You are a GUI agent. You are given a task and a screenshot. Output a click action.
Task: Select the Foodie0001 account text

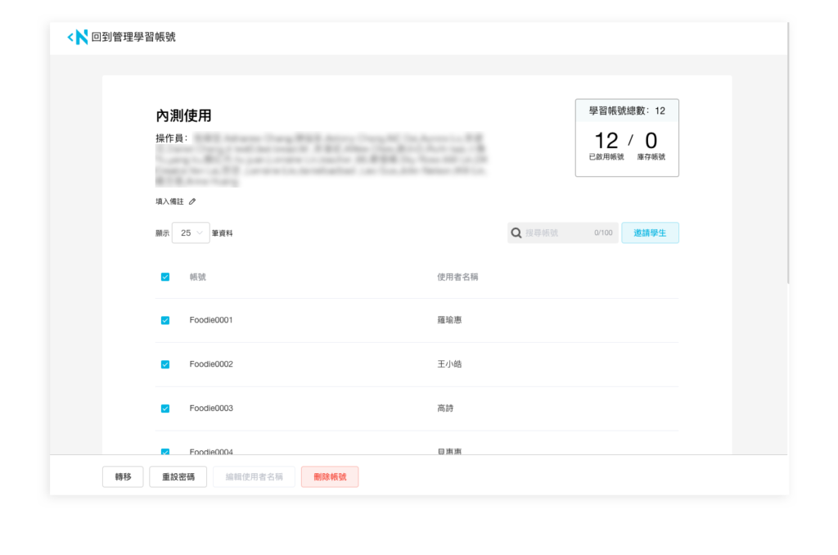coord(211,320)
